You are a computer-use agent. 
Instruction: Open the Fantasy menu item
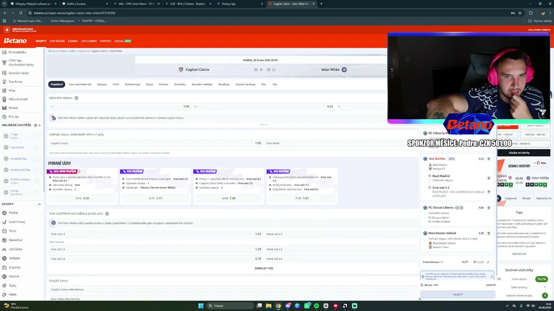coord(106,41)
